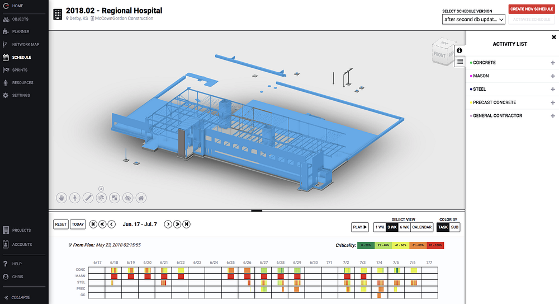Open the info panel tab icon

pyautogui.click(x=459, y=50)
